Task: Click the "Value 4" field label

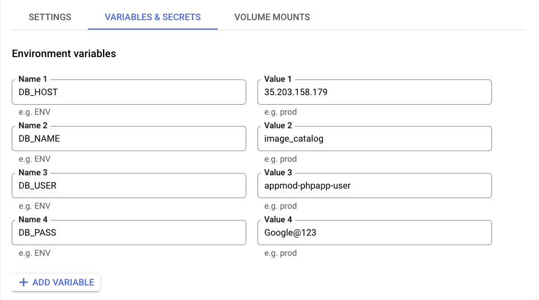Action: pos(278,219)
